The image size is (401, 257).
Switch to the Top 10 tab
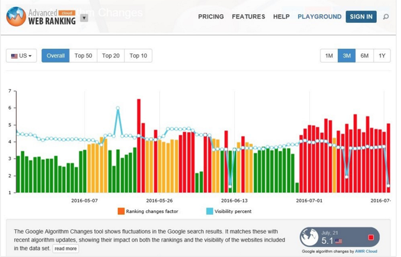click(138, 56)
